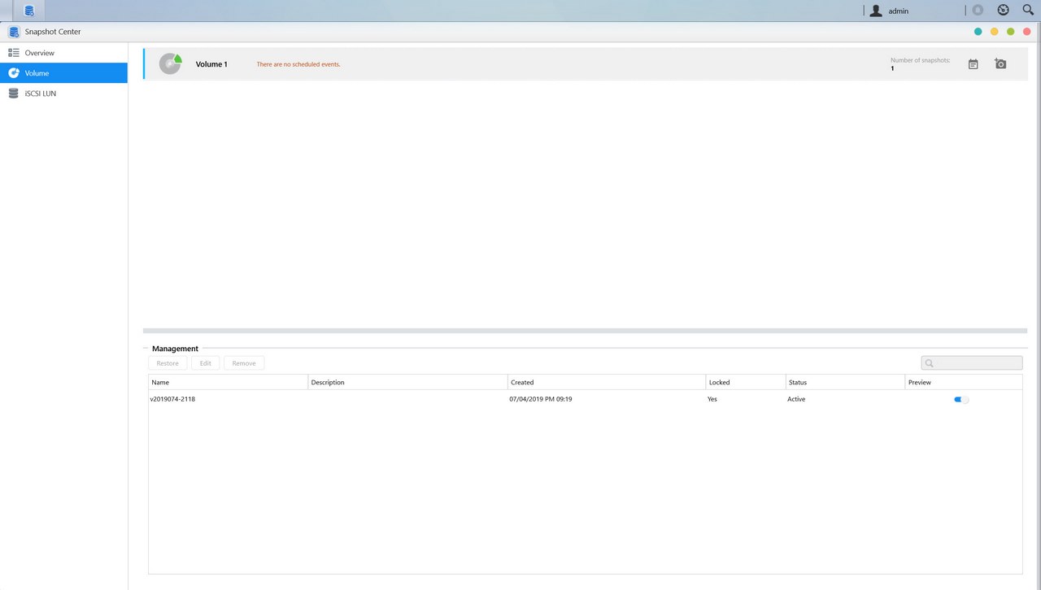The height and width of the screenshot is (590, 1041).
Task: Select the Volume sidebar item
Action: [63, 73]
